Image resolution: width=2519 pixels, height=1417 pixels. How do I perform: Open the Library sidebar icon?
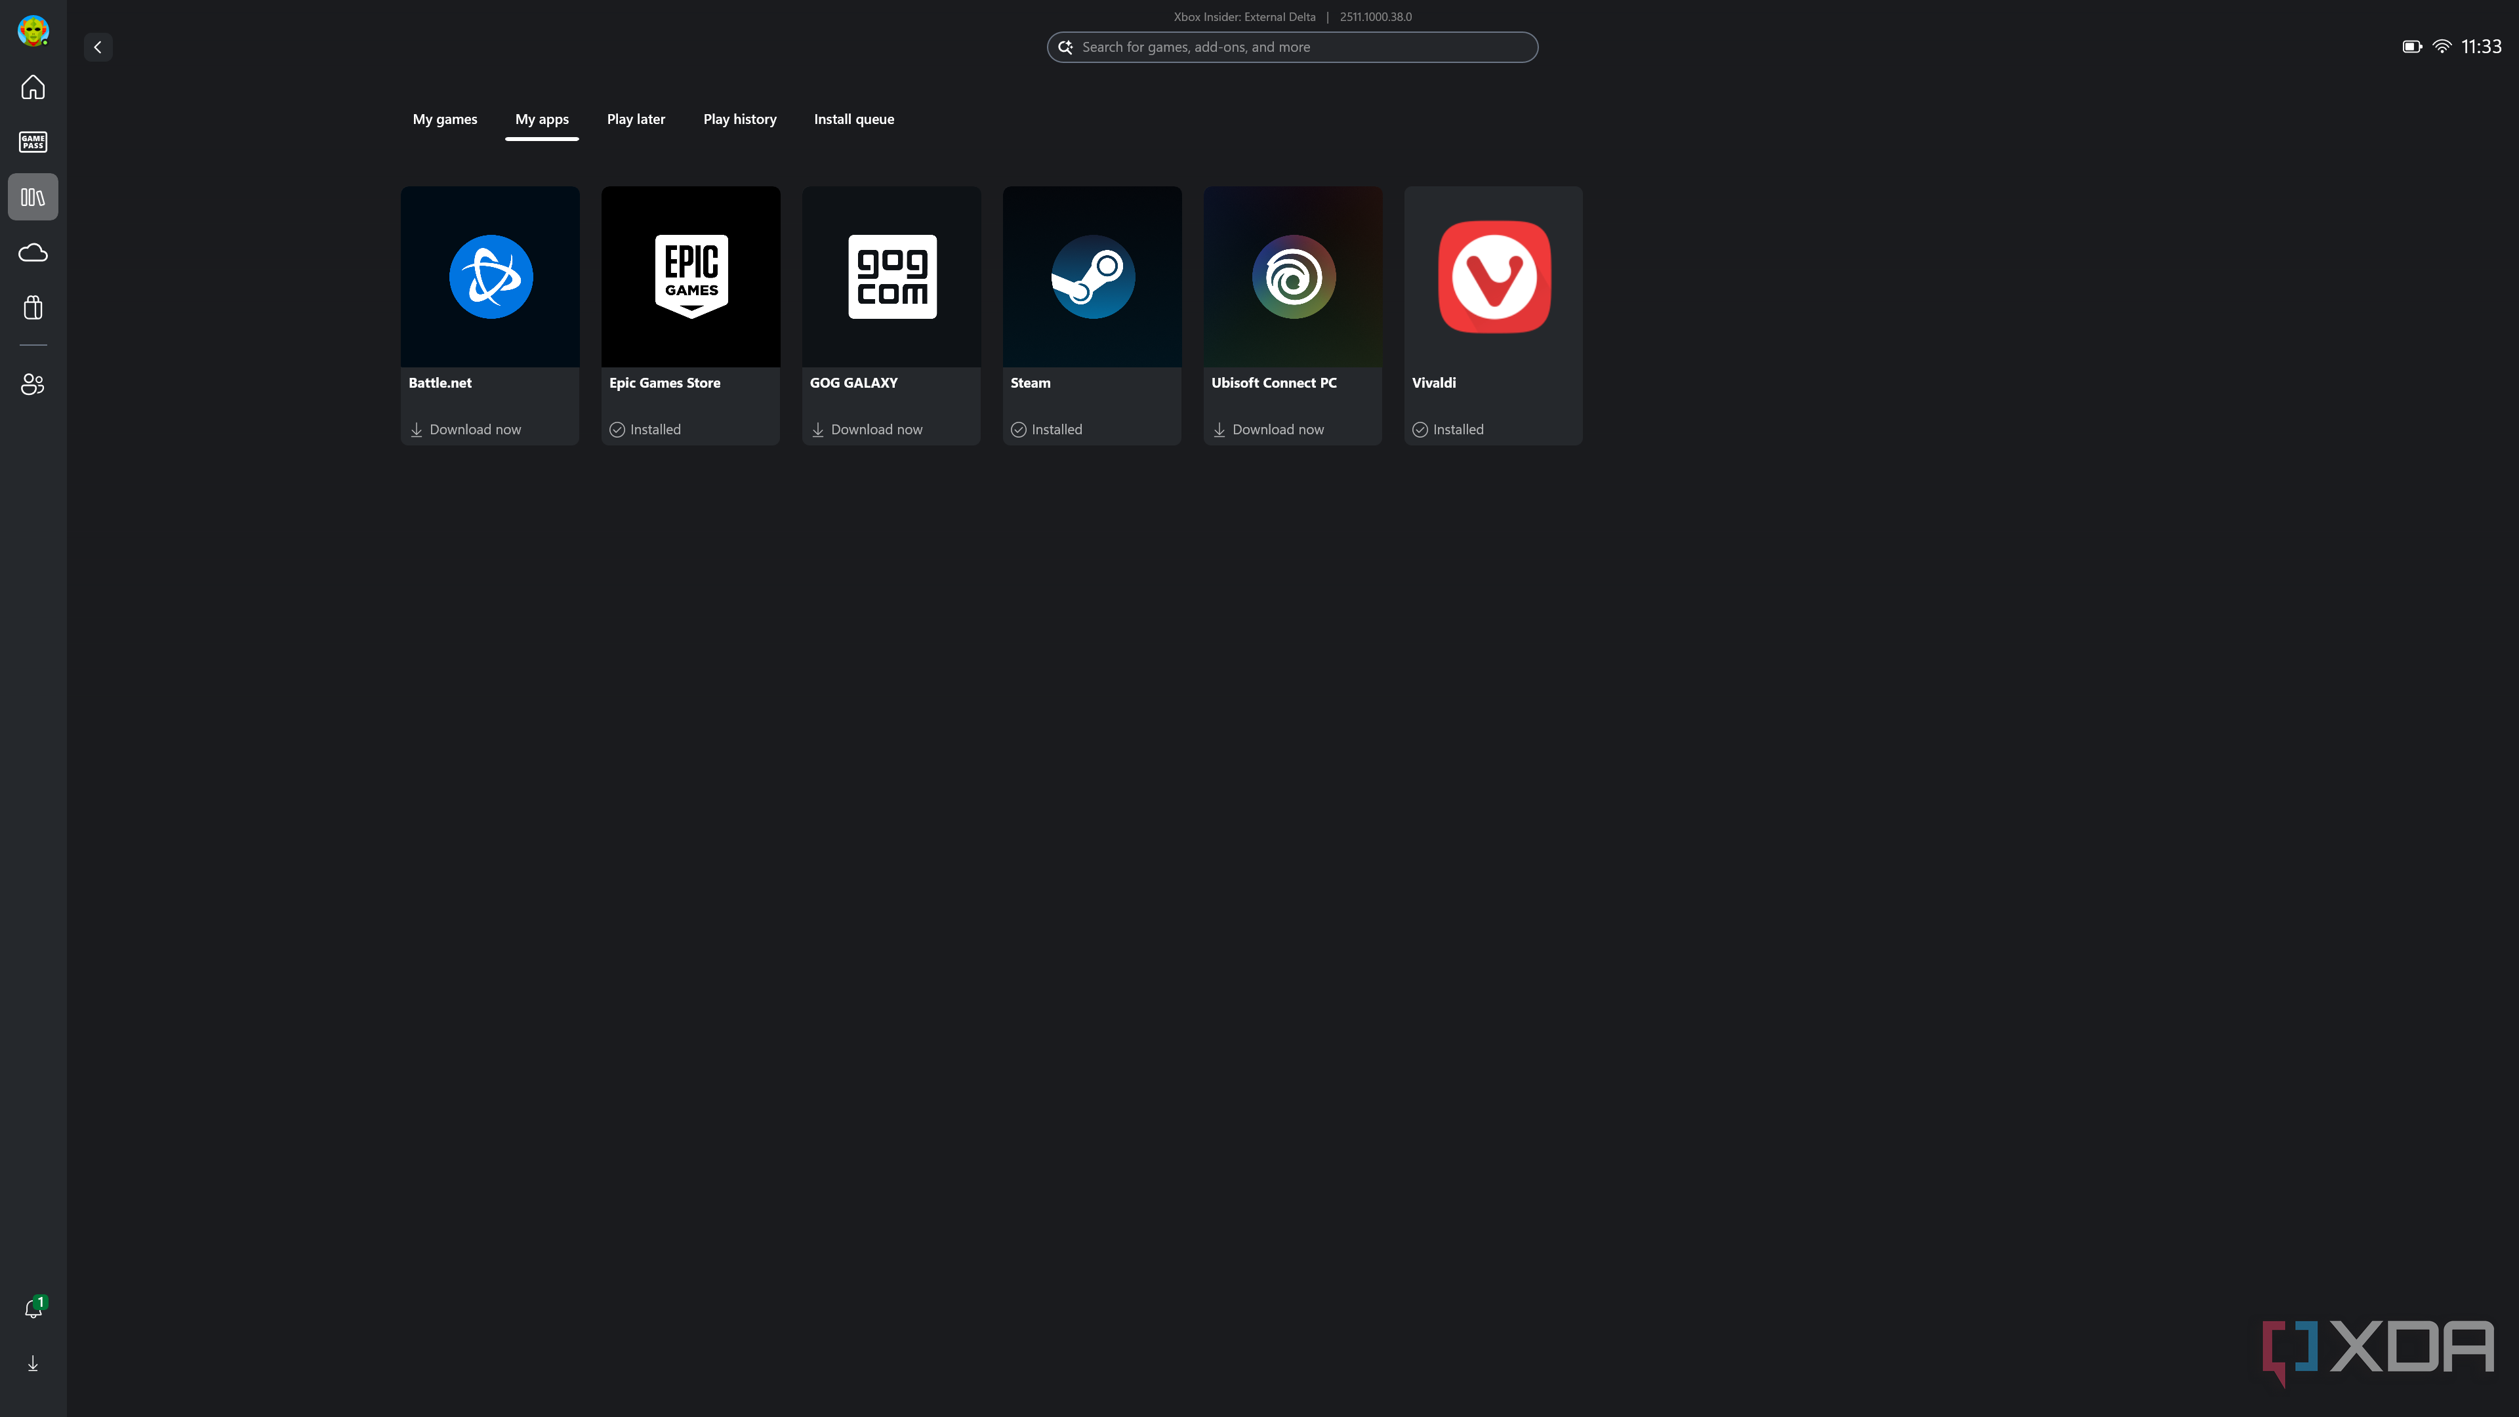[x=33, y=197]
